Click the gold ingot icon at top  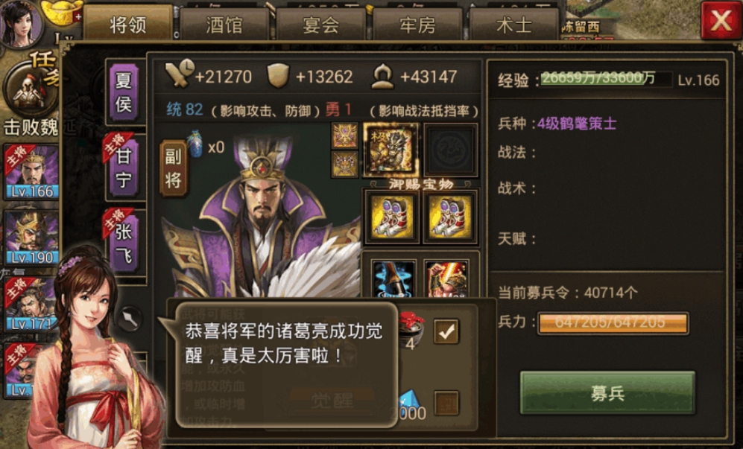pos(61,13)
